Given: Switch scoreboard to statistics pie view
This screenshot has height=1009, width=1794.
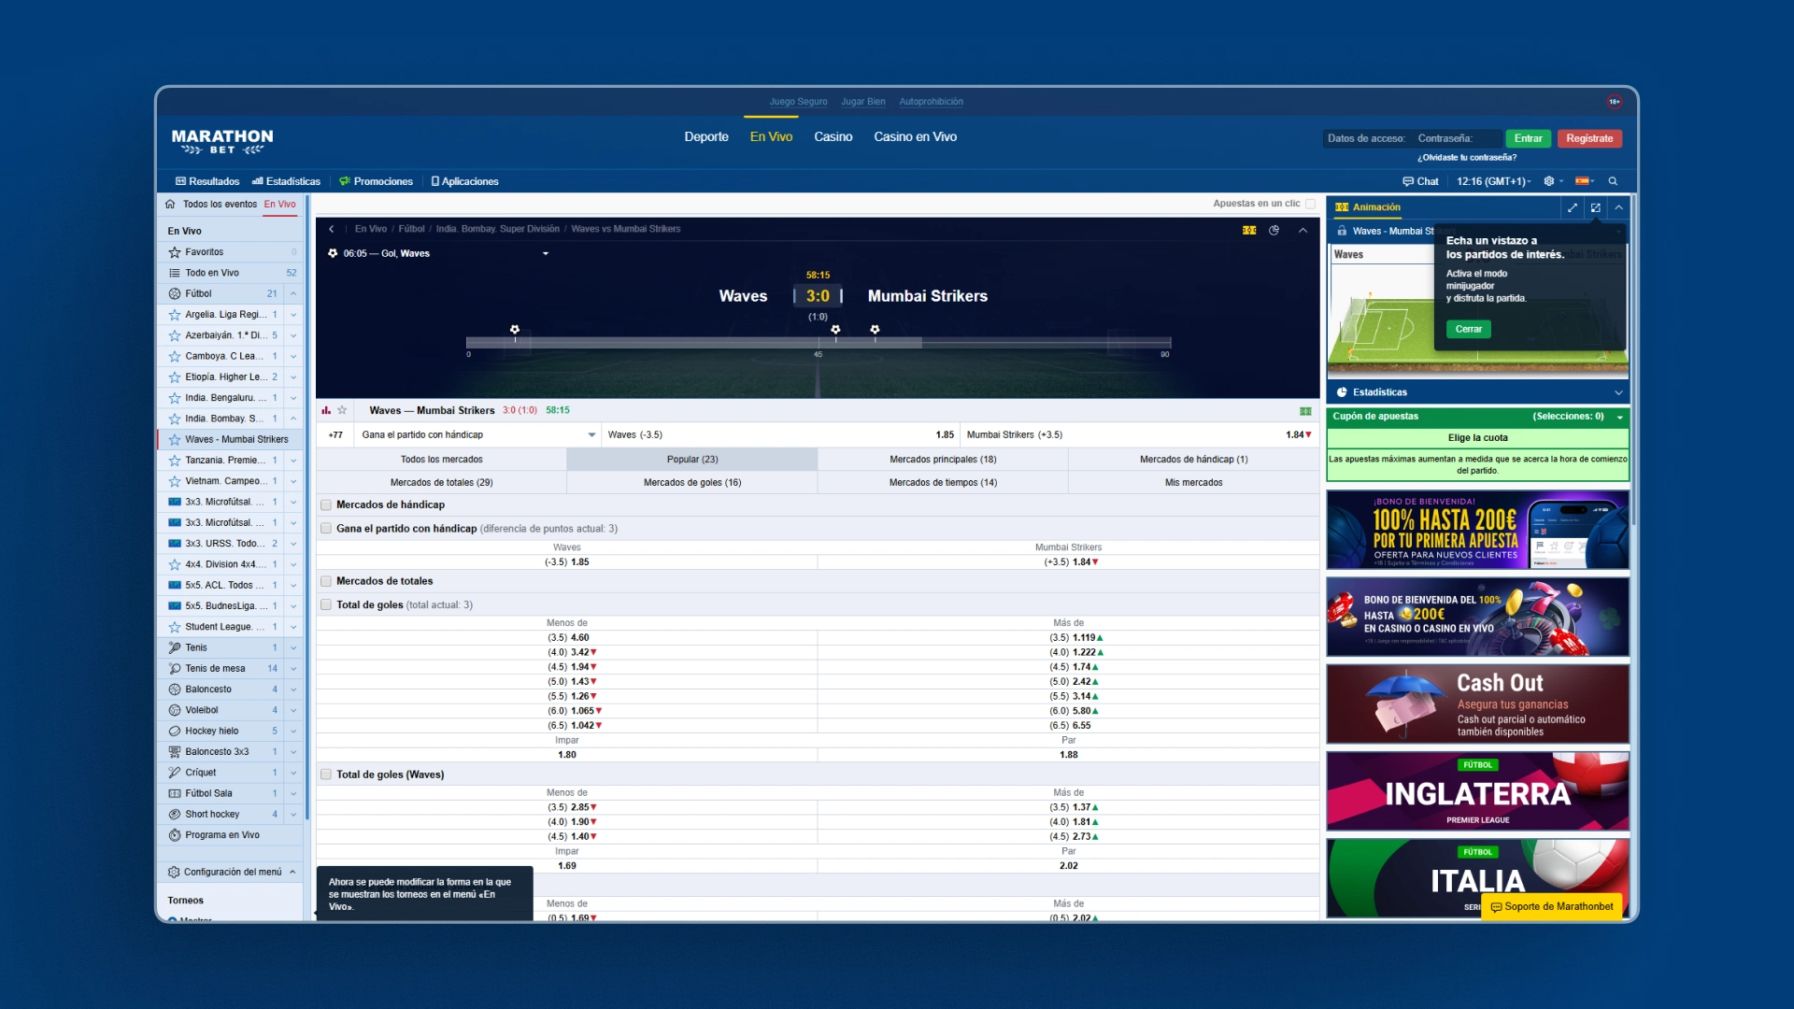Looking at the screenshot, I should pos(1274,230).
